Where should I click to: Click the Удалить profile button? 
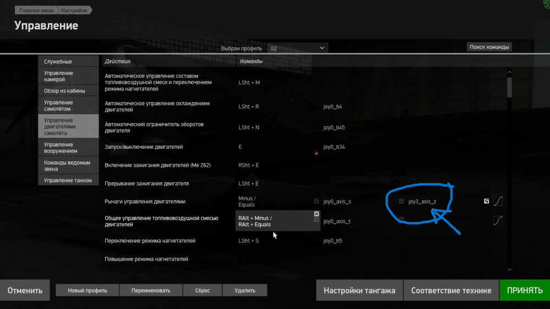(x=245, y=290)
